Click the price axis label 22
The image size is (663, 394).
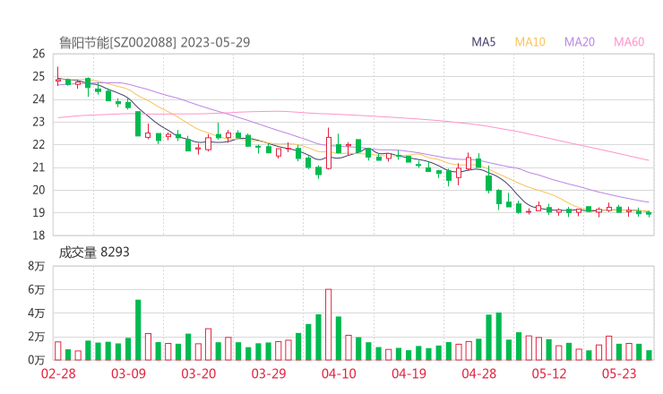click(39, 144)
